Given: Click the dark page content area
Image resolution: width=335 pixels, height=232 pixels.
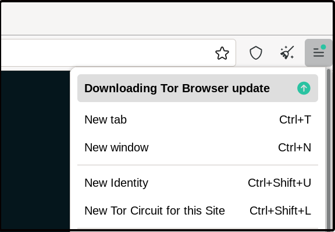Looking at the screenshot, I should point(35,150).
